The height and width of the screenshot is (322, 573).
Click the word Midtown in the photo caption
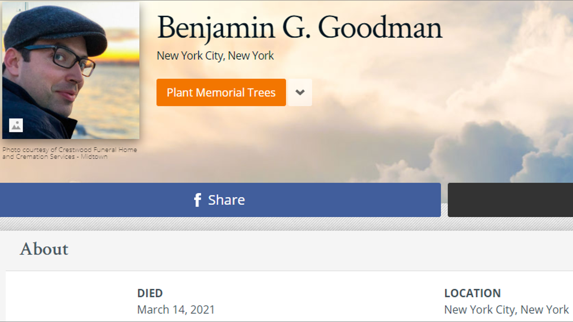94,157
